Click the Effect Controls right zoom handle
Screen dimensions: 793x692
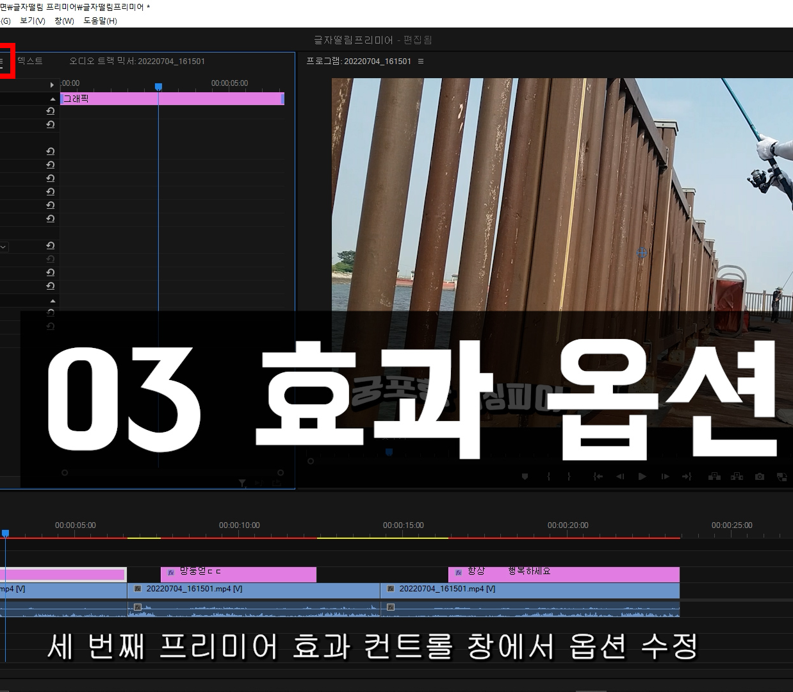pyautogui.click(x=281, y=473)
